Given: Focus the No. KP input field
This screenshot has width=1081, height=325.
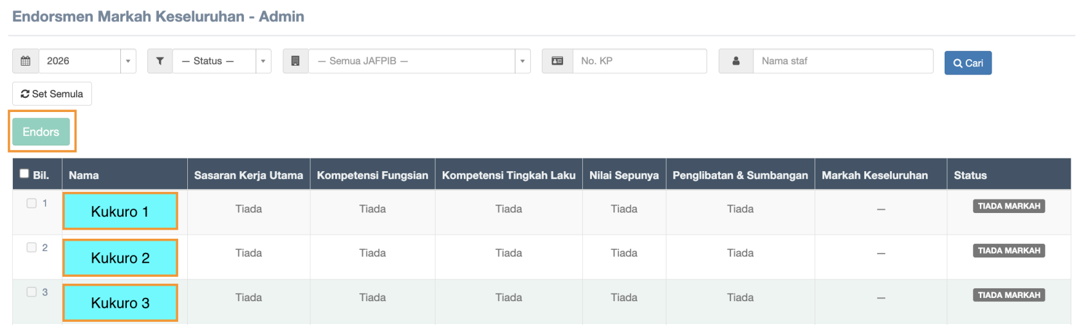Looking at the screenshot, I should pyautogui.click(x=639, y=61).
